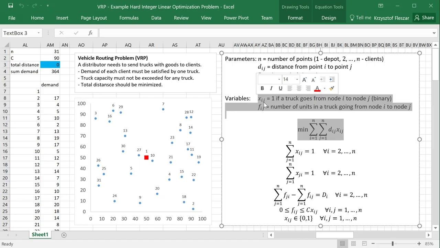Image resolution: width=440 pixels, height=248 pixels.
Task: Click the Decrease Font Size icon
Action: [313, 79]
